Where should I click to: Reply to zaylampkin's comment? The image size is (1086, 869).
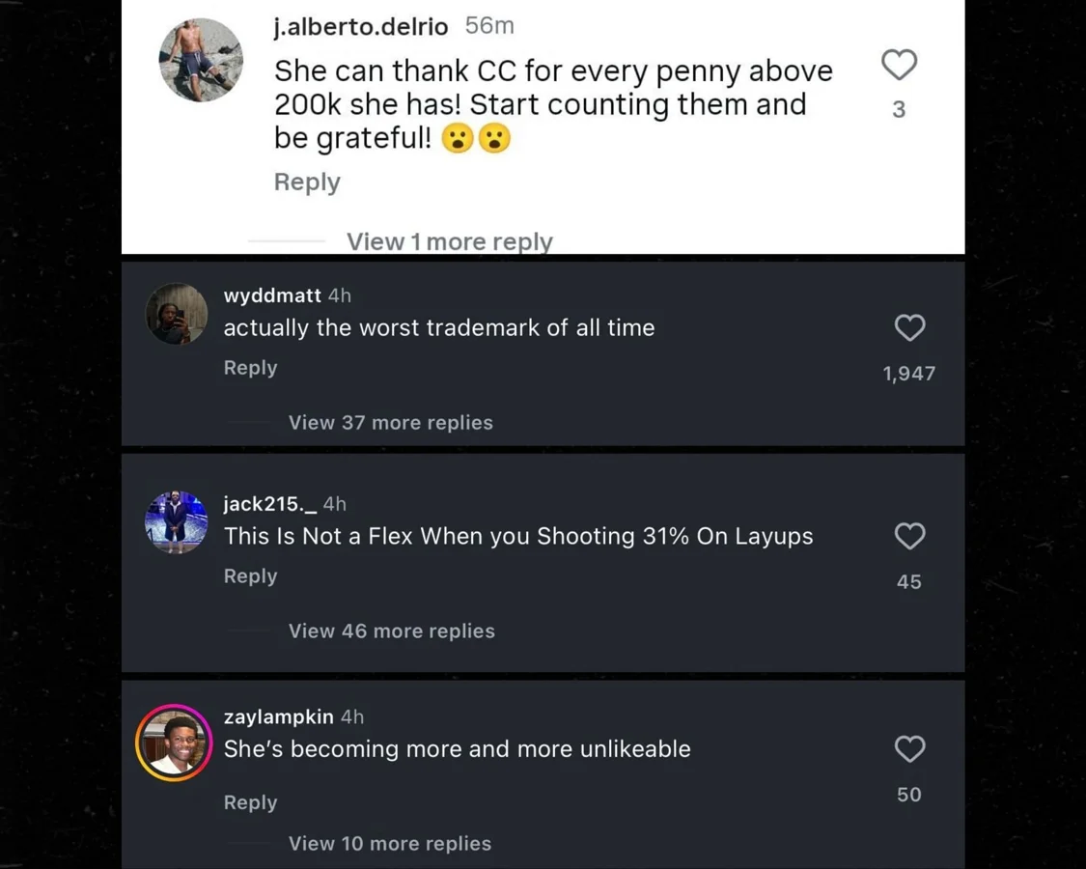pyautogui.click(x=250, y=802)
